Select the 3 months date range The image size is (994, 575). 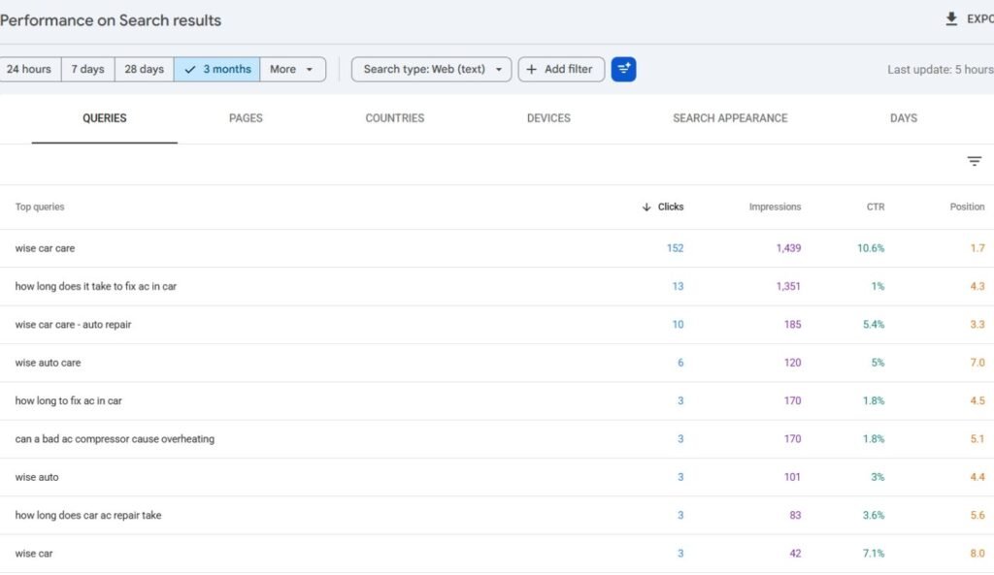coord(216,69)
